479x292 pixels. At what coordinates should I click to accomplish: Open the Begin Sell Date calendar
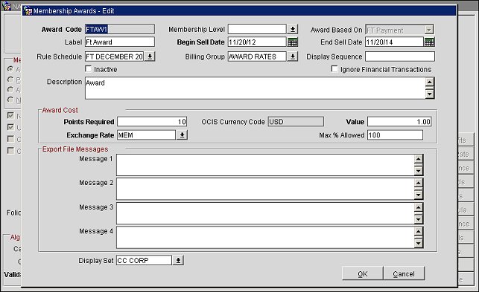(x=293, y=42)
